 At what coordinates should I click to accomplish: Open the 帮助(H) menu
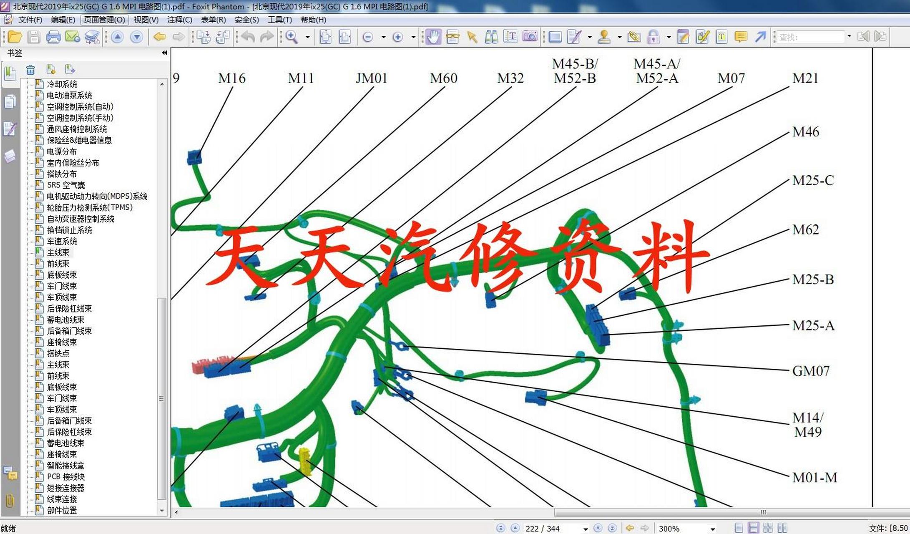pyautogui.click(x=313, y=20)
